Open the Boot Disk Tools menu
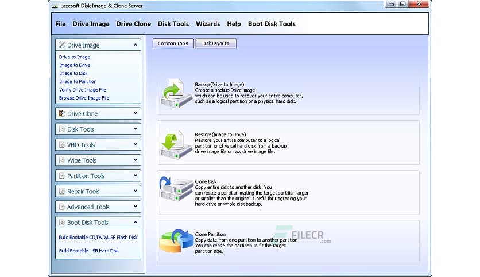 (272, 24)
